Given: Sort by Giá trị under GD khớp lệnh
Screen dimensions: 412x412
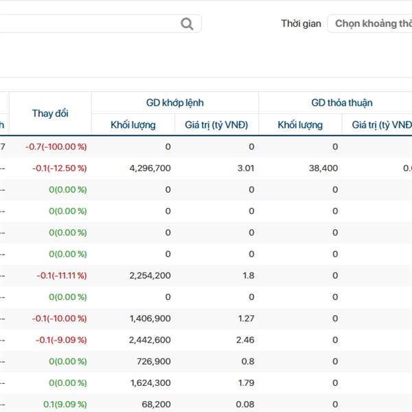Looking at the screenshot, I should point(216,124).
